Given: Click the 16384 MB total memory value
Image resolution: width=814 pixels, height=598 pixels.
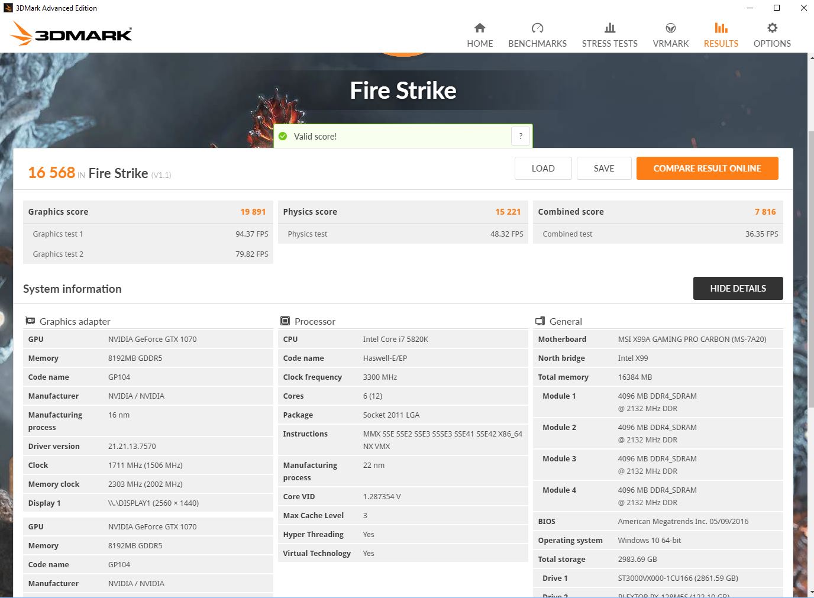Looking at the screenshot, I should [635, 377].
